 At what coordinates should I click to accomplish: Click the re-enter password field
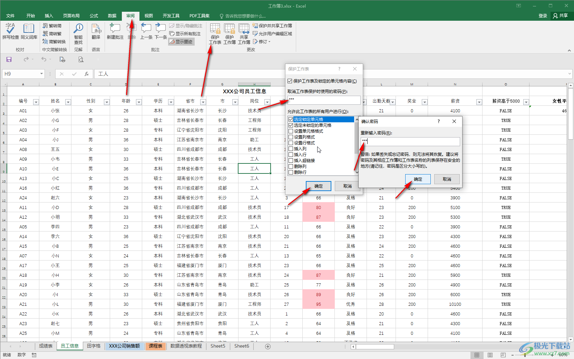[410, 142]
